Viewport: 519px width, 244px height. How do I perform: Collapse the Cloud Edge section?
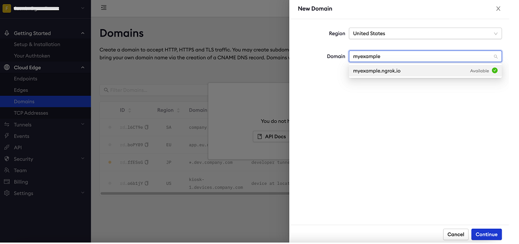83,68
